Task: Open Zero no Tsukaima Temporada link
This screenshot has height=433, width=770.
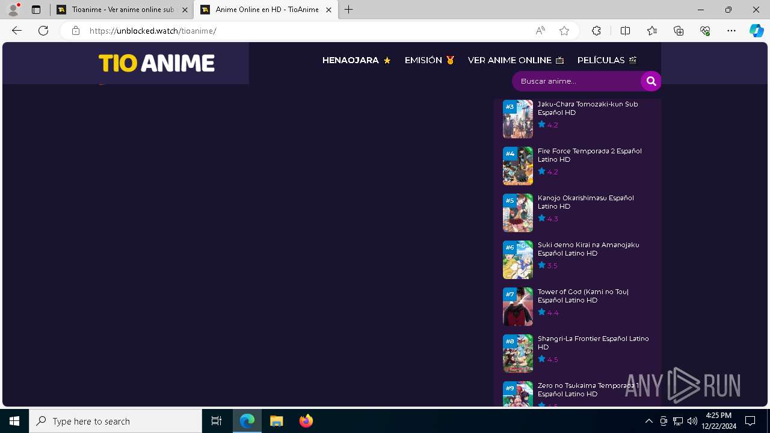Action: click(587, 390)
